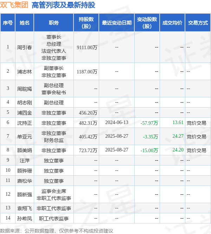Click the holdings value 456.20万

tap(88, 113)
